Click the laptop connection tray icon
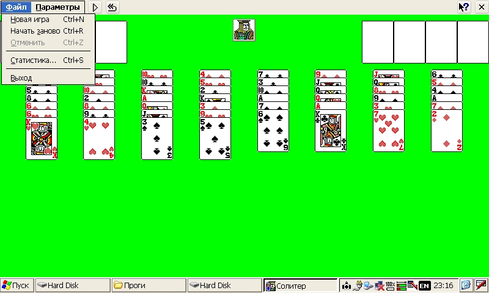This screenshot has height=293, width=489. (369, 285)
